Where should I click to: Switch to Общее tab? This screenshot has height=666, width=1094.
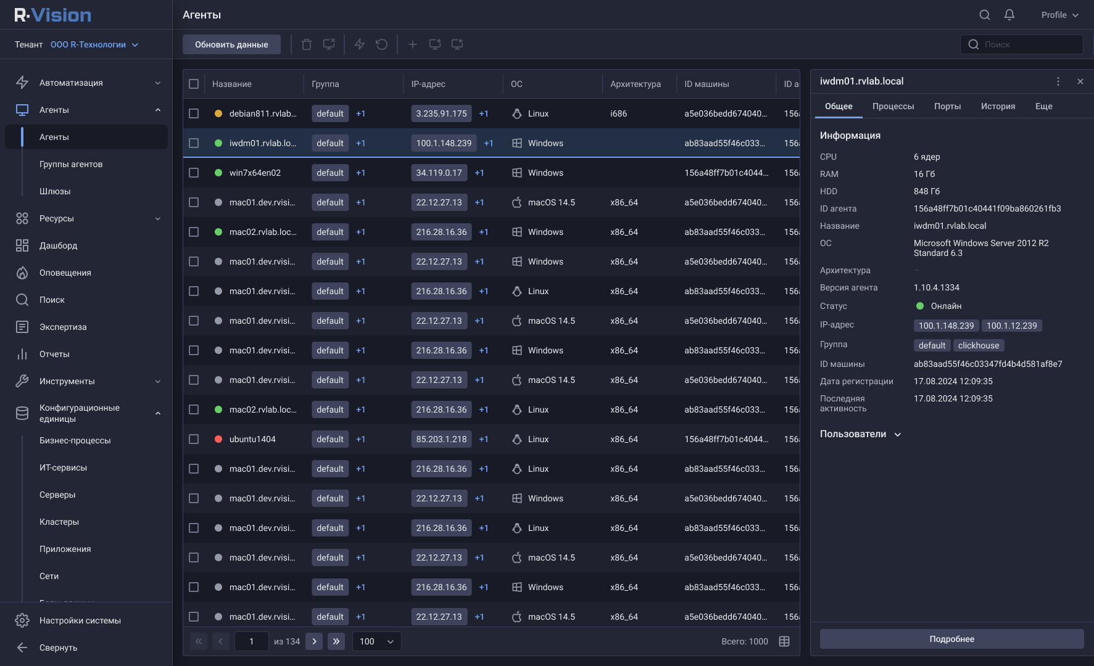tap(839, 106)
